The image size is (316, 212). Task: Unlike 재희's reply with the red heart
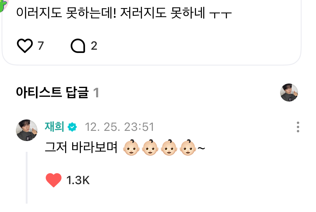[x=53, y=180]
